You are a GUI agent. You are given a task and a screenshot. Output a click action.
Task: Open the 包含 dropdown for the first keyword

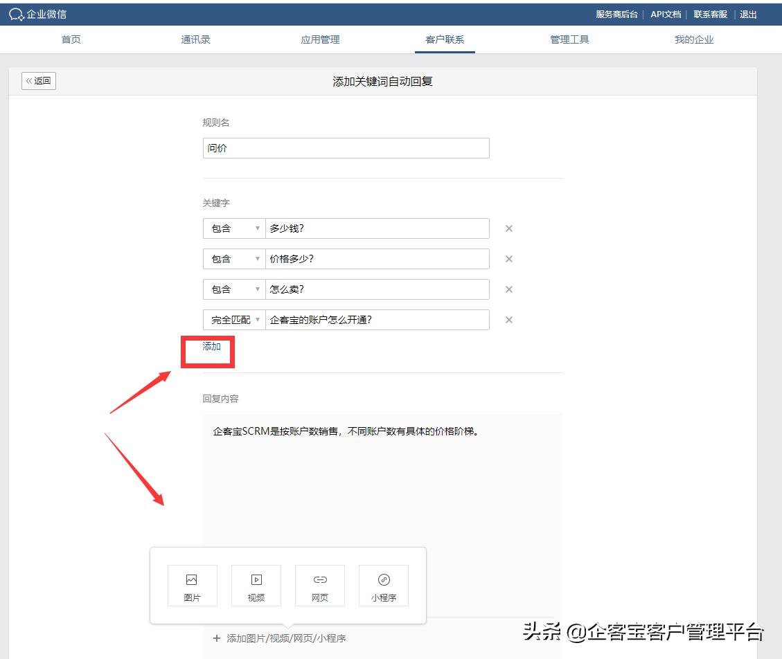233,228
